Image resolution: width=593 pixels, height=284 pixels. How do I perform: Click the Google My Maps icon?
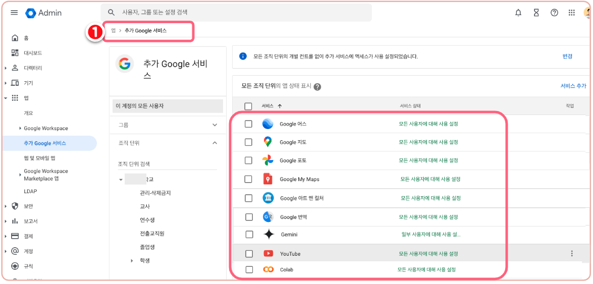click(268, 179)
